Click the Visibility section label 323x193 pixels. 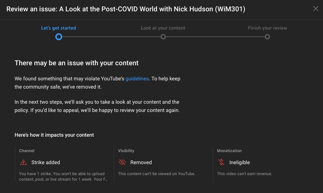(x=126, y=150)
